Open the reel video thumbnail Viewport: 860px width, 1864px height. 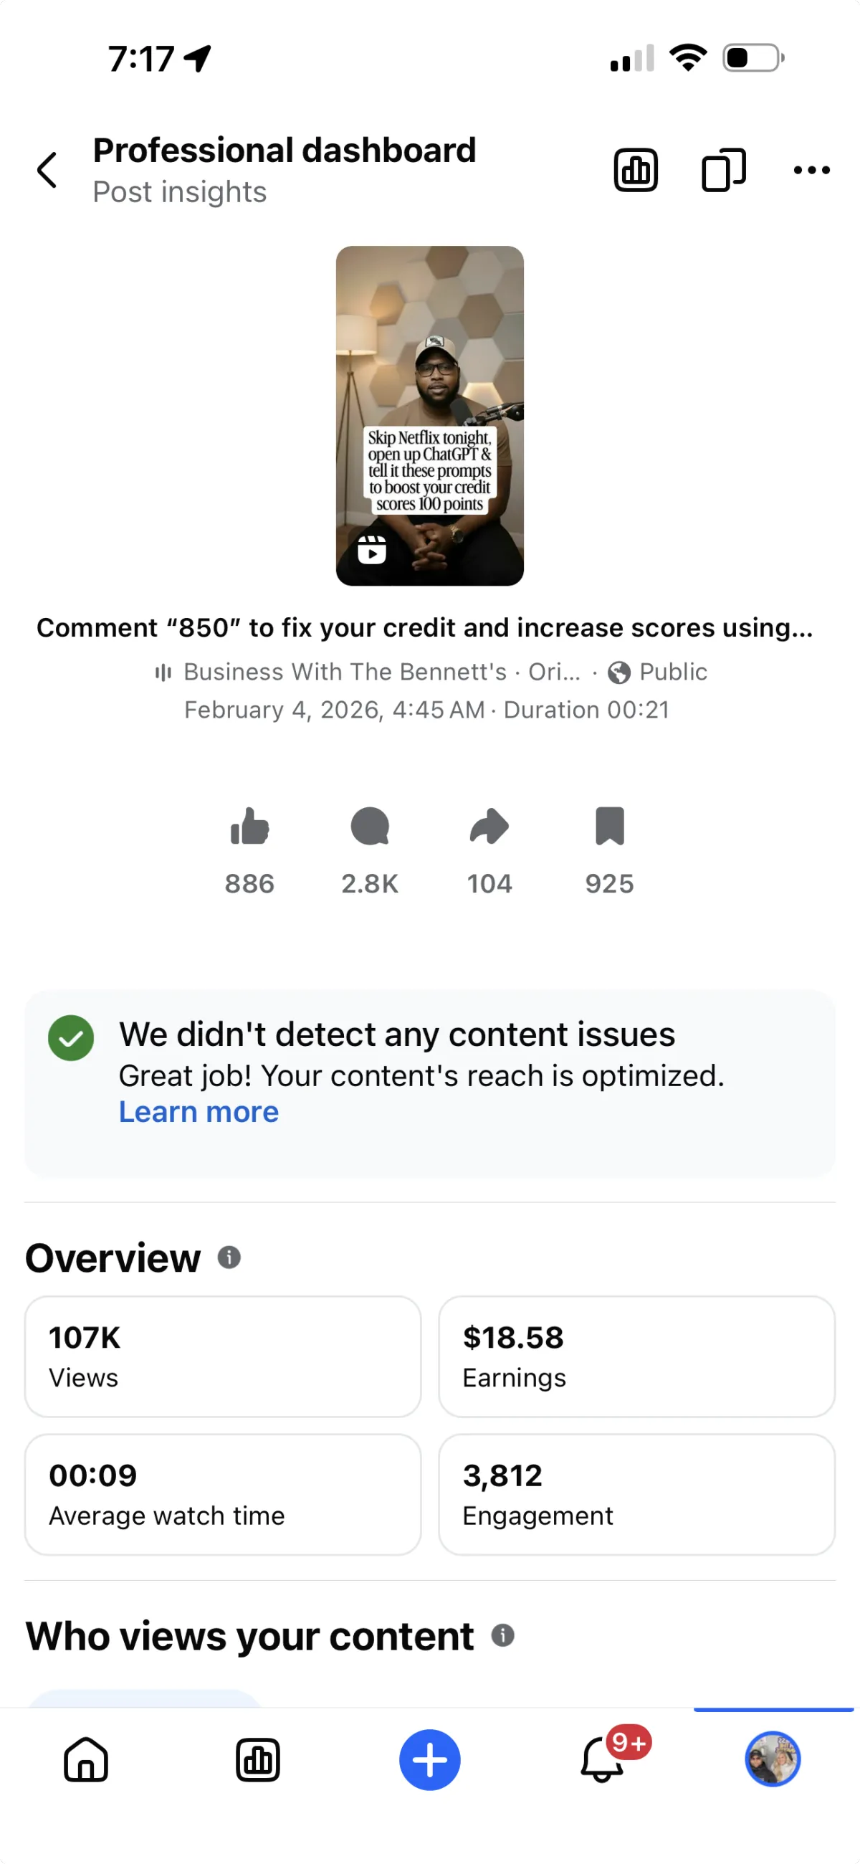tap(429, 415)
